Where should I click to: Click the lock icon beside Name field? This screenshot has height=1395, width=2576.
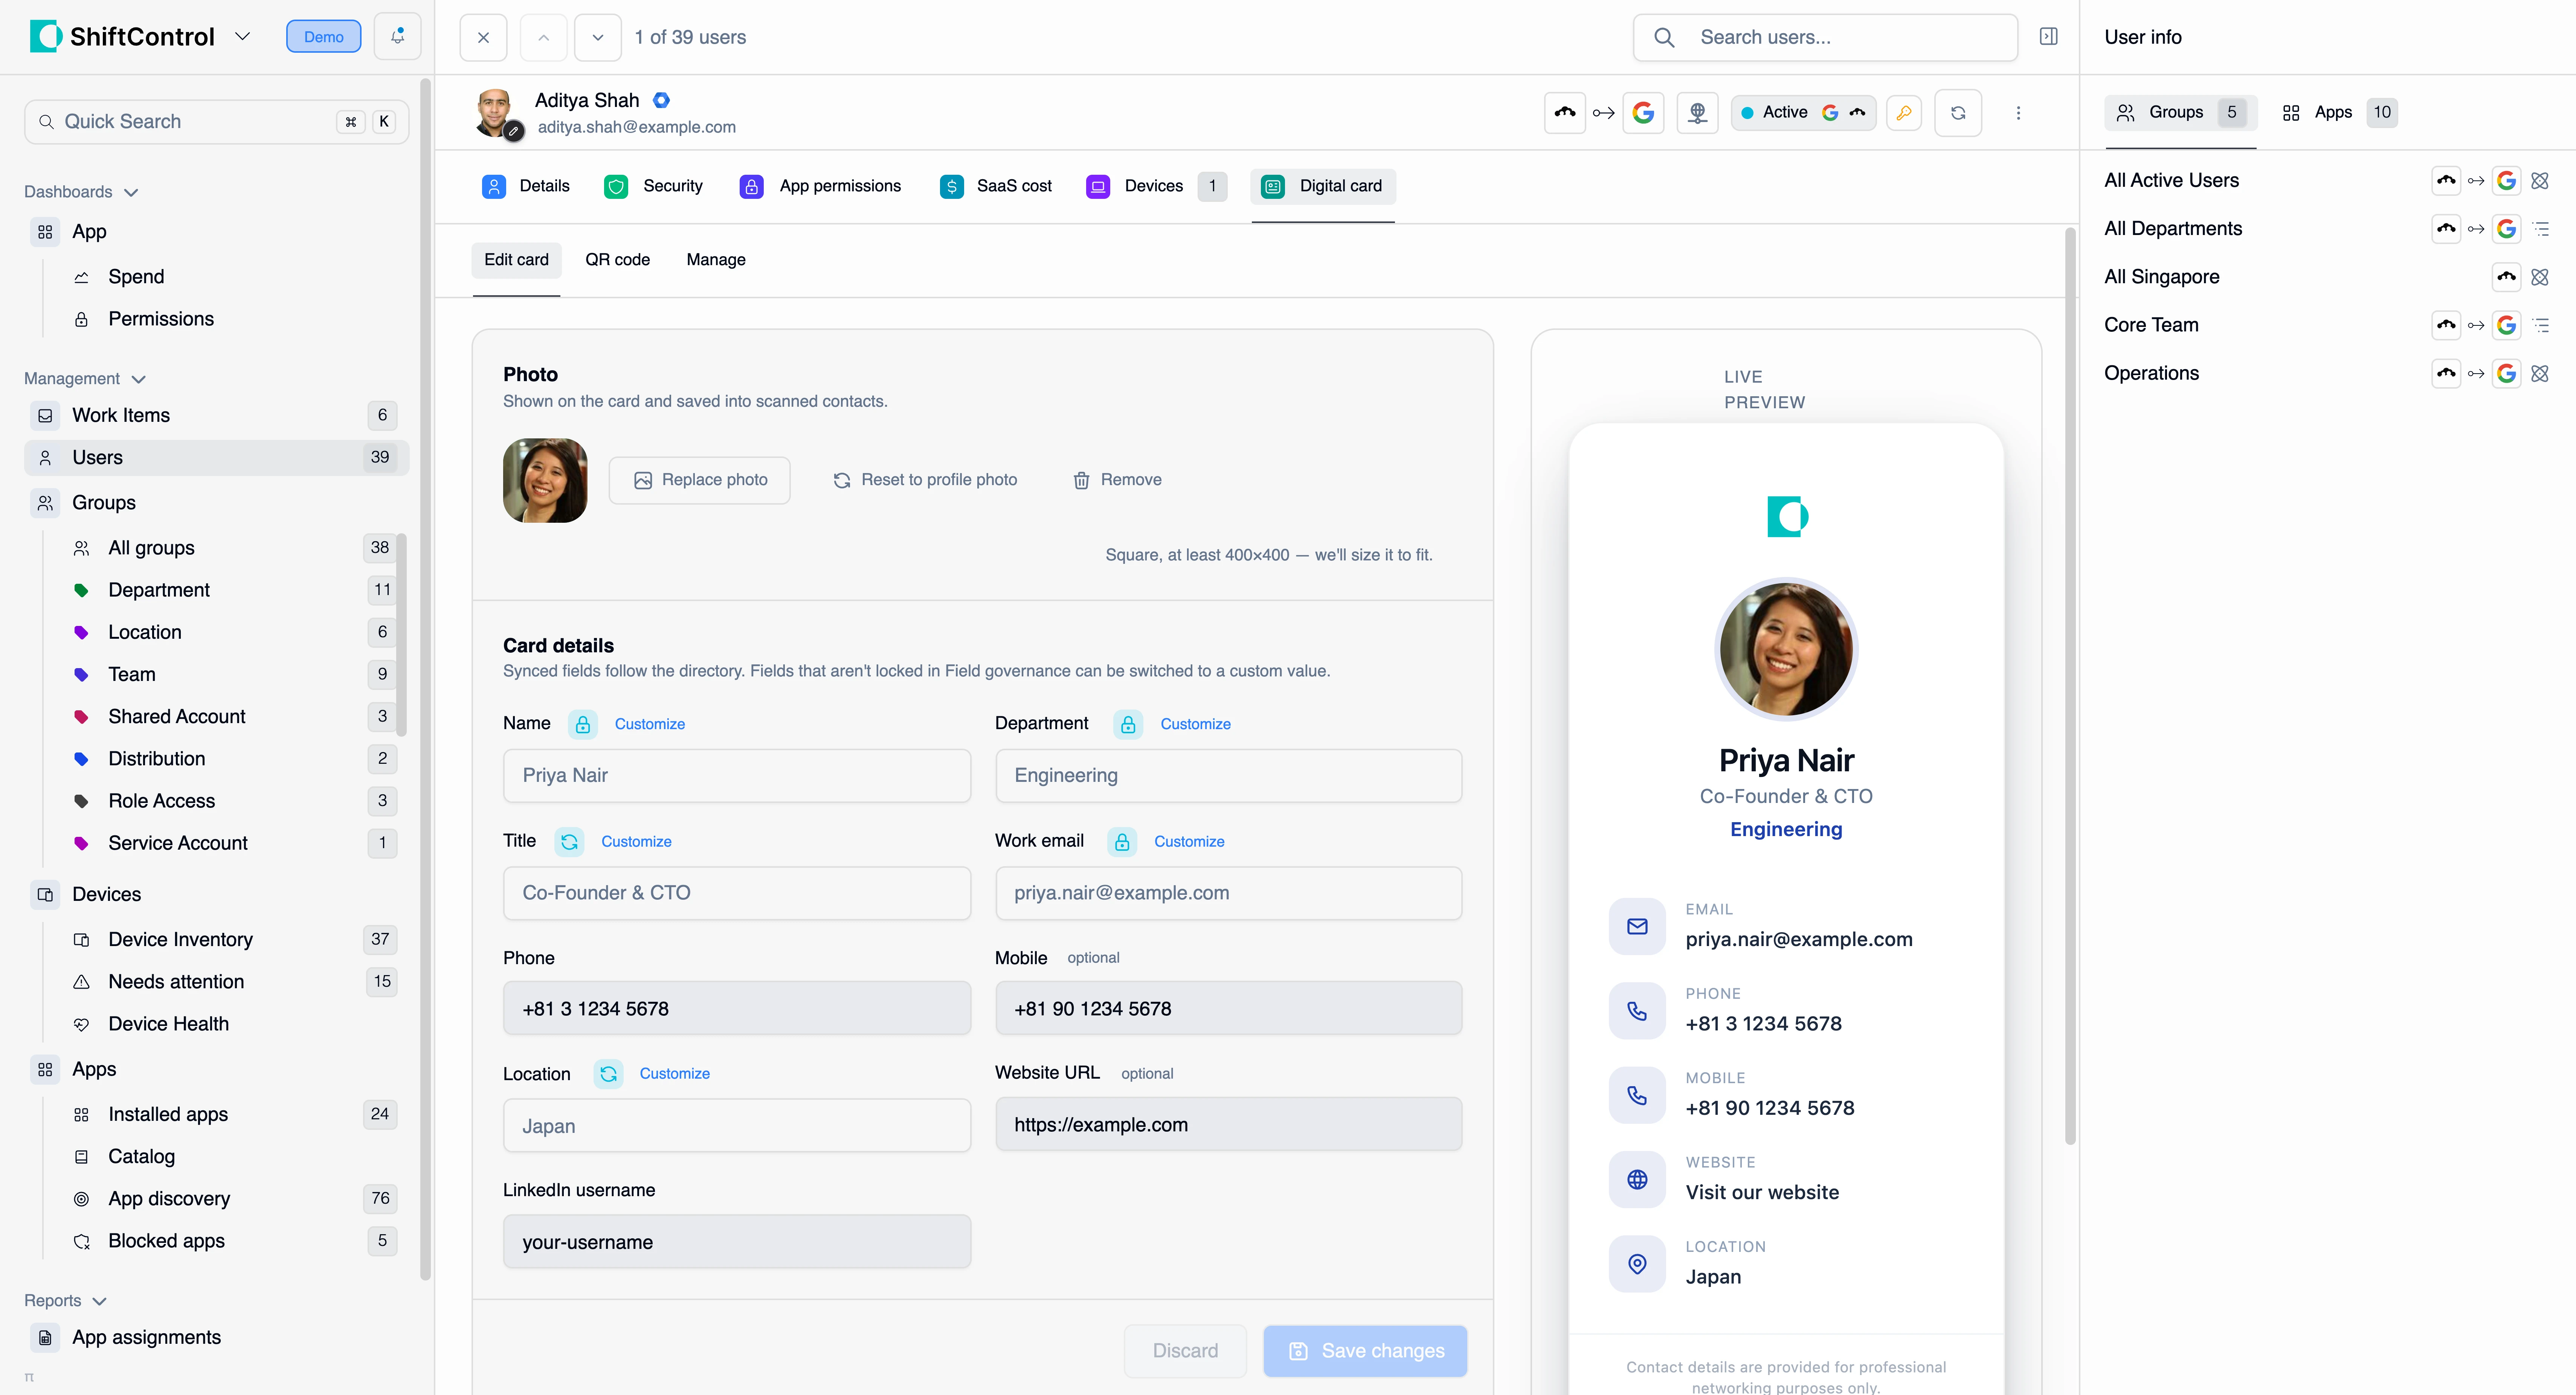(583, 724)
